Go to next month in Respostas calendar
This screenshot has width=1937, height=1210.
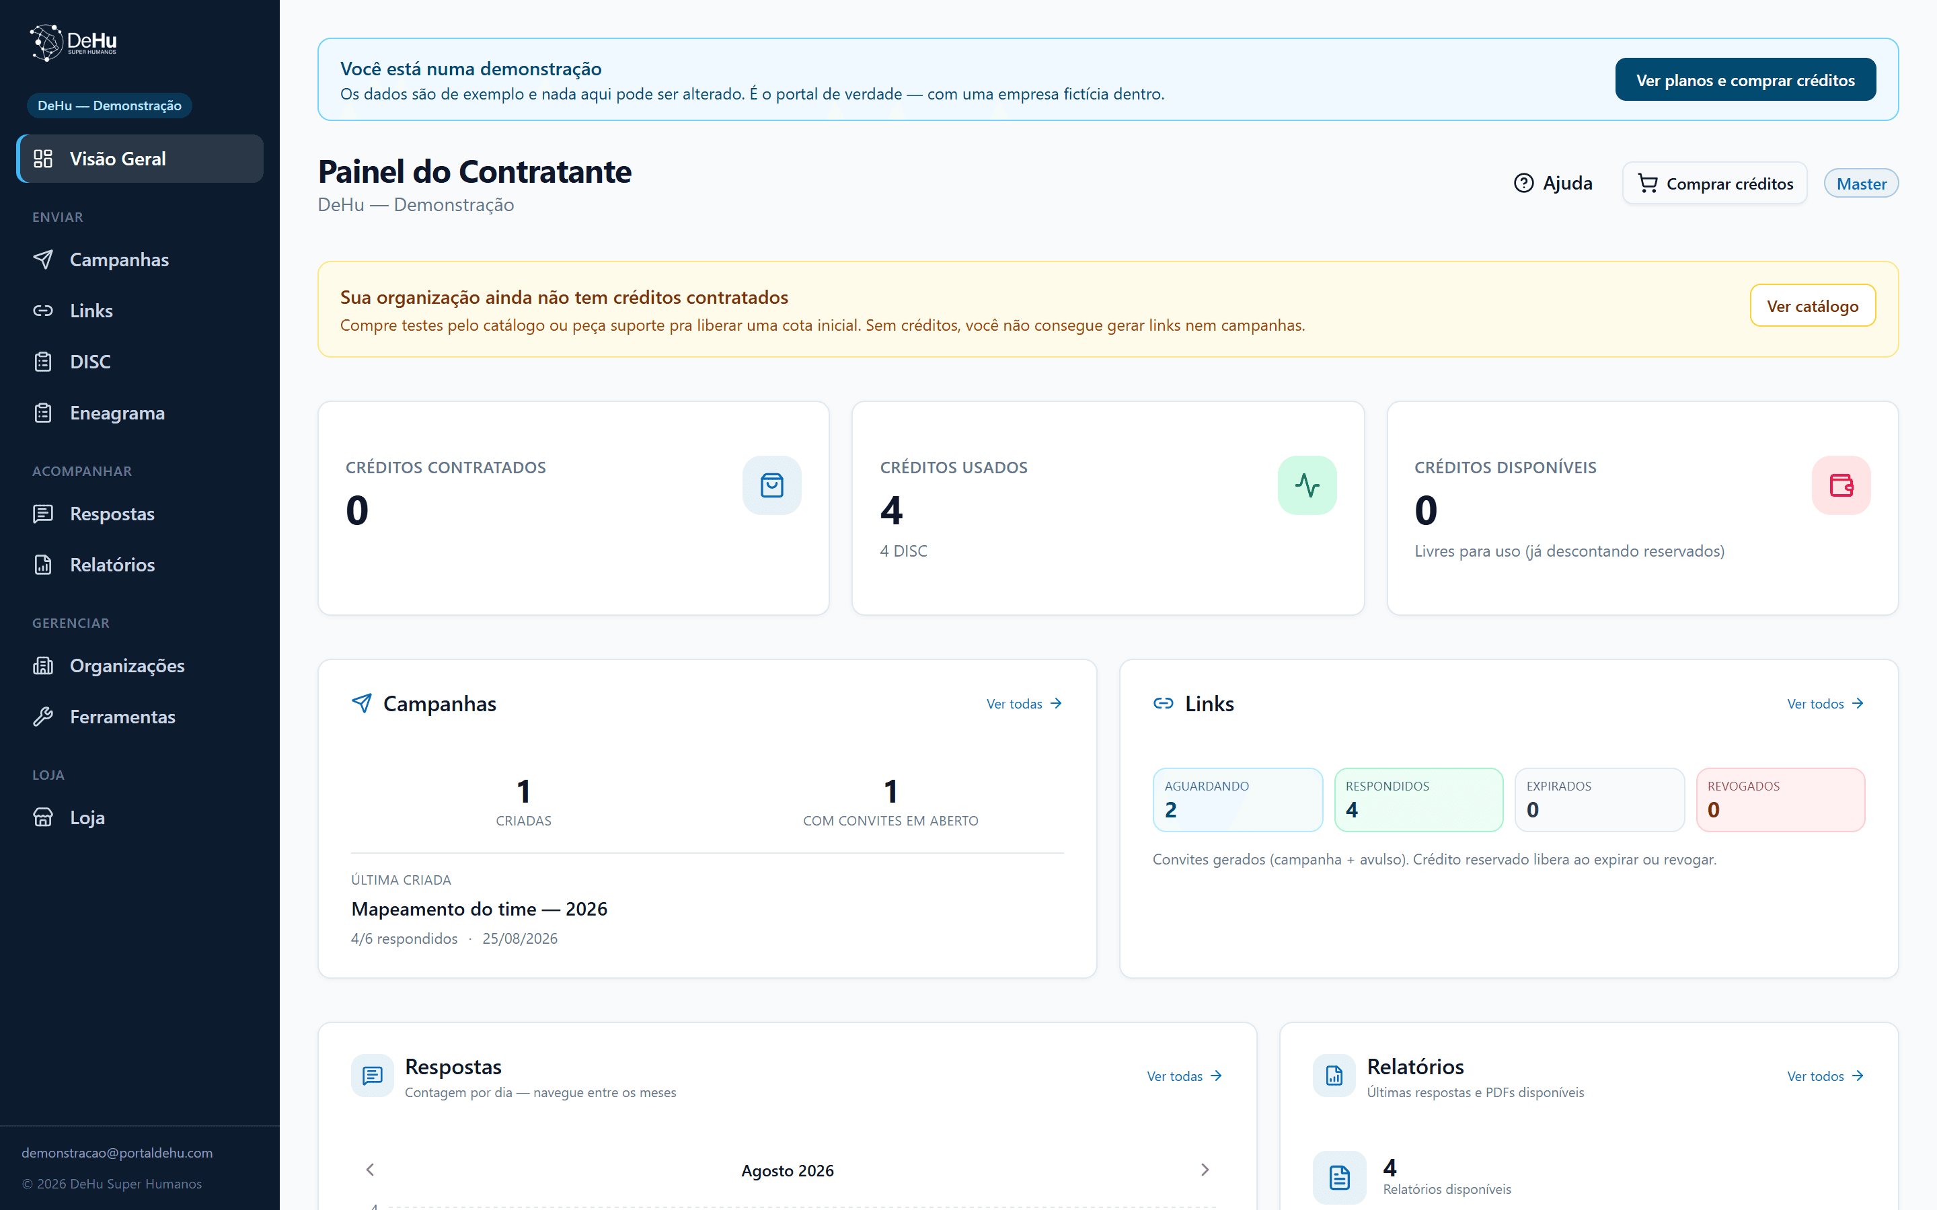(1205, 1170)
